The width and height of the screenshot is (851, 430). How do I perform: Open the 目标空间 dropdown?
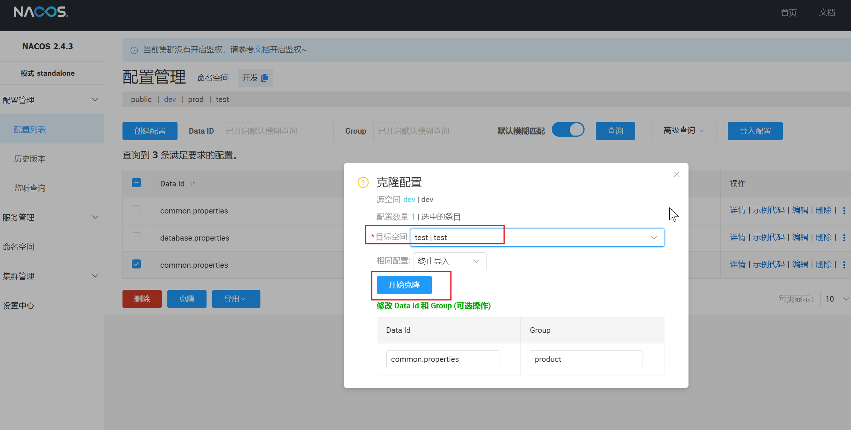coord(537,238)
